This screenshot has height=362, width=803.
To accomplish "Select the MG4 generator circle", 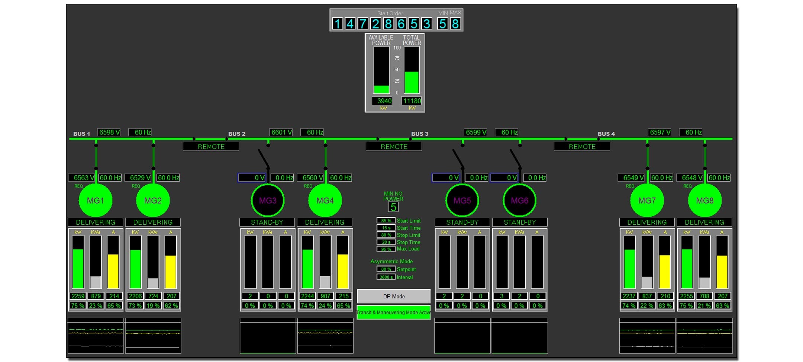I will click(325, 200).
